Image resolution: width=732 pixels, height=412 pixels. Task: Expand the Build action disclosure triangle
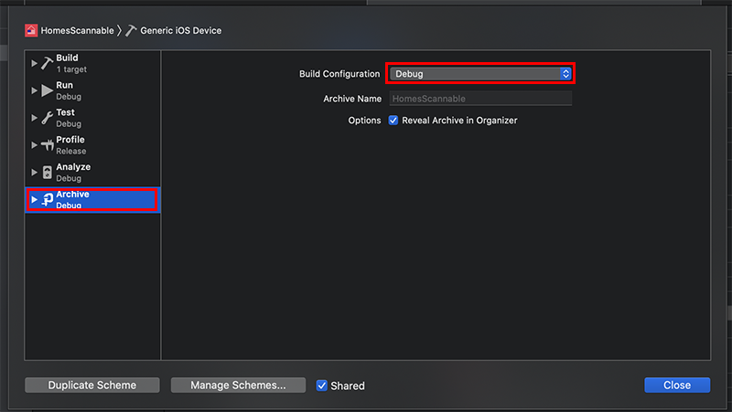pyautogui.click(x=34, y=63)
